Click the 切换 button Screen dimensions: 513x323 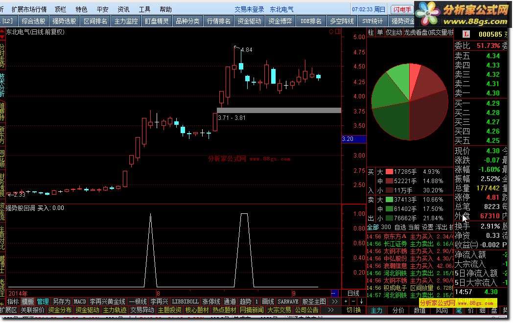(x=354, y=310)
